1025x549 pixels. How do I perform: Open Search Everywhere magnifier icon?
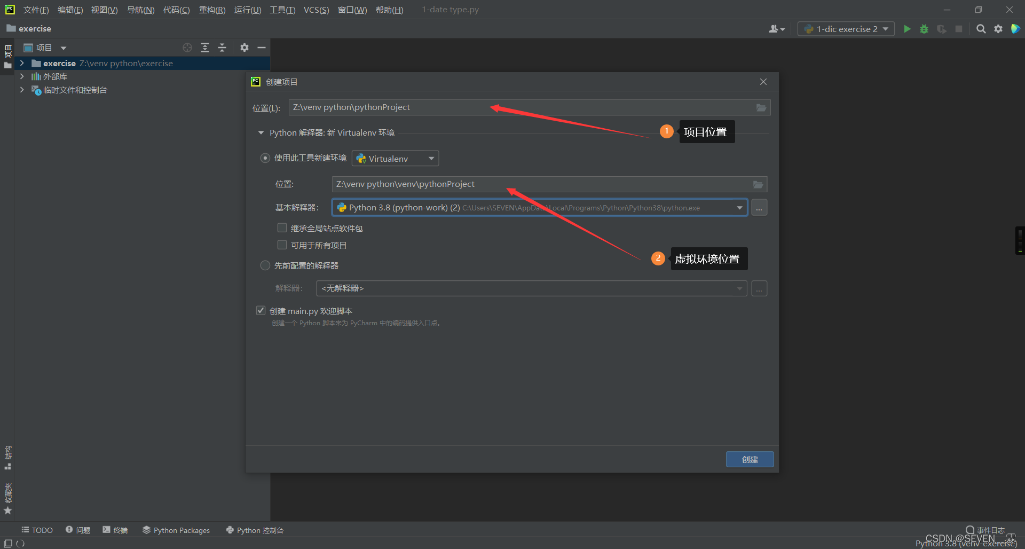[981, 29]
